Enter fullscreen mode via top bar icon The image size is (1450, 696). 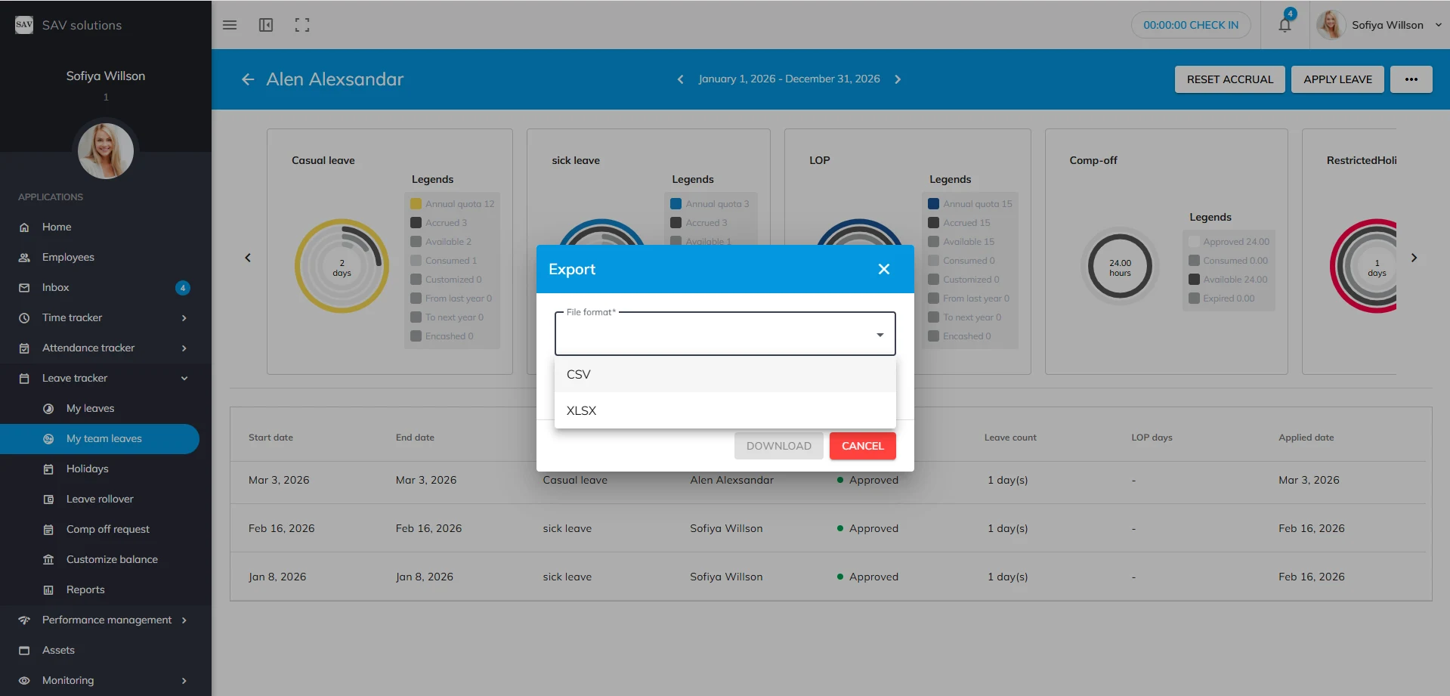(302, 25)
